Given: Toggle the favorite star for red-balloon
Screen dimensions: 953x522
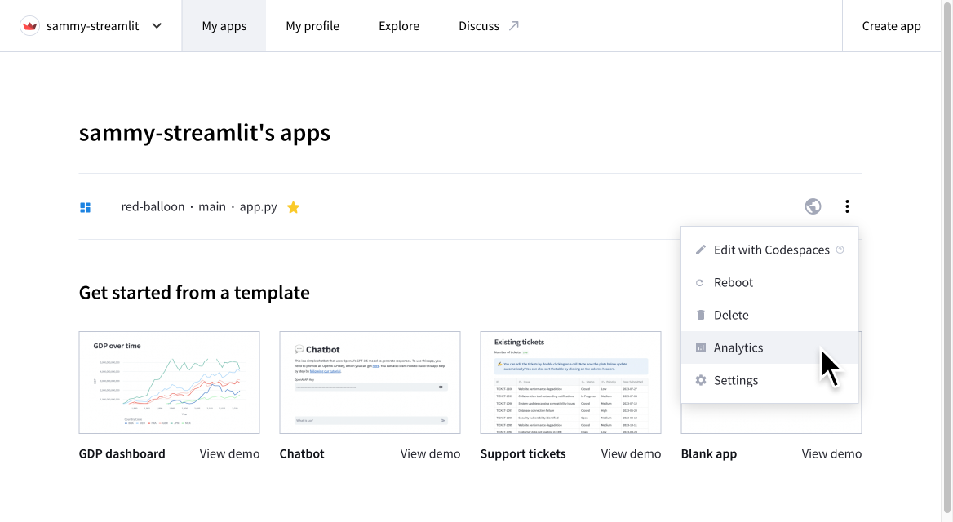Looking at the screenshot, I should [293, 206].
